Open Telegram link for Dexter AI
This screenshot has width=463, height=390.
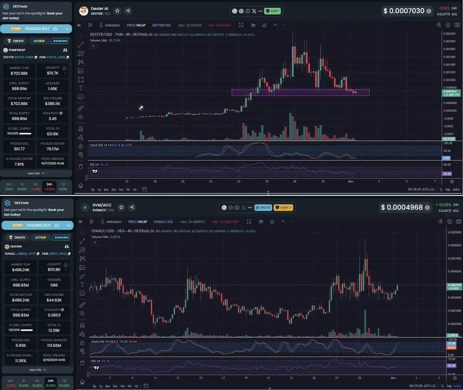(248, 11)
